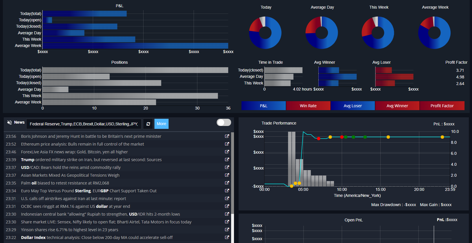Open external link for Yinson shares headline
Image resolution: width=472 pixels, height=243 pixels.
pos(227,229)
